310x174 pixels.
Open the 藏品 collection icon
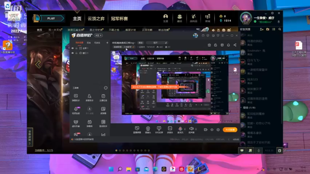(x=179, y=18)
